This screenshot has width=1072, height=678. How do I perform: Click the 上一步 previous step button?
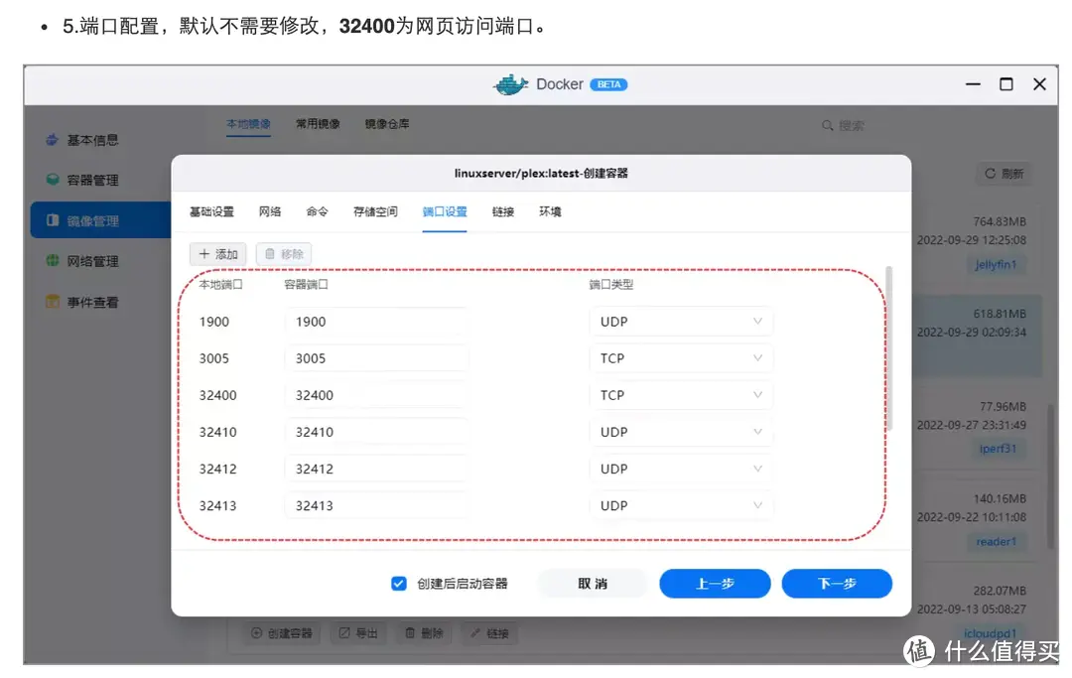715,584
